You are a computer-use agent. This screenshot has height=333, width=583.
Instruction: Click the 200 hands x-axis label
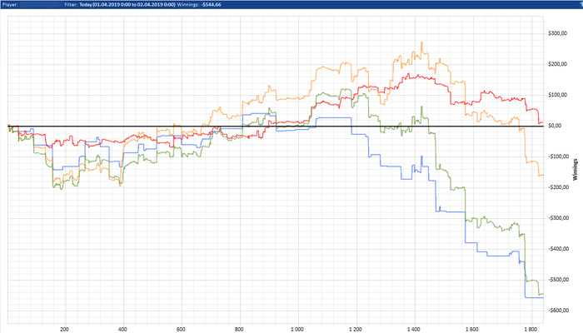click(x=64, y=330)
